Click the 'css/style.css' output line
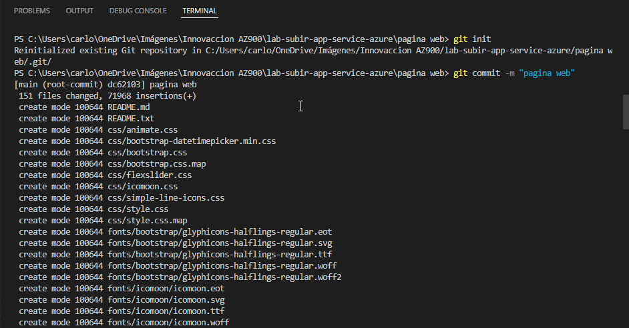The image size is (629, 328). pyautogui.click(x=93, y=209)
